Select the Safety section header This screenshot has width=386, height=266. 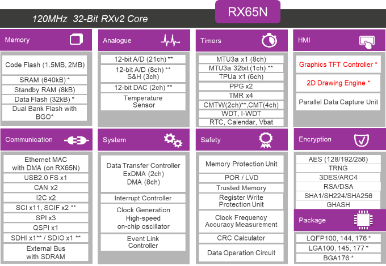(x=241, y=140)
